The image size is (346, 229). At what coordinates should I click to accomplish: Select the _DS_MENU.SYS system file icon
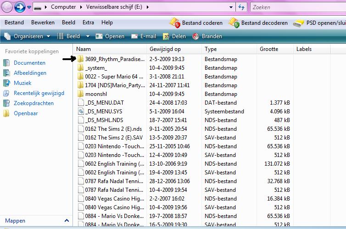click(x=81, y=112)
